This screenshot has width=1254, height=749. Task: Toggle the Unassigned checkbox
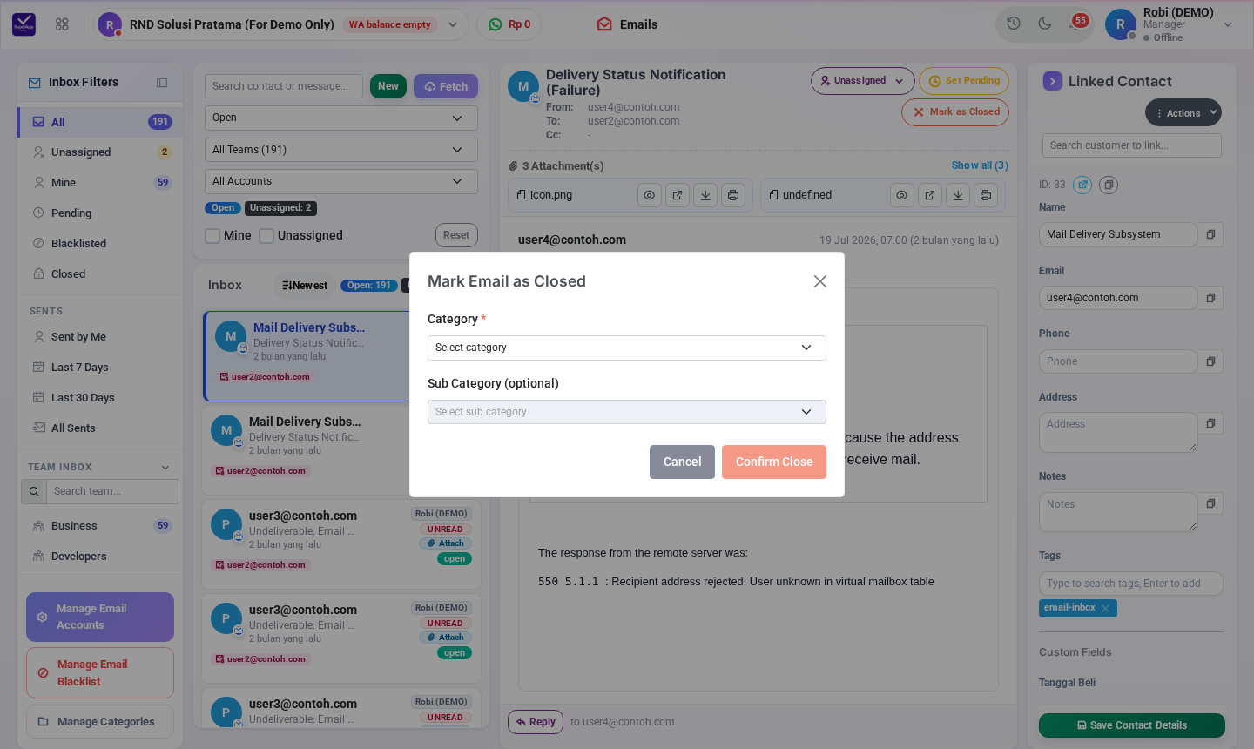[x=266, y=235]
